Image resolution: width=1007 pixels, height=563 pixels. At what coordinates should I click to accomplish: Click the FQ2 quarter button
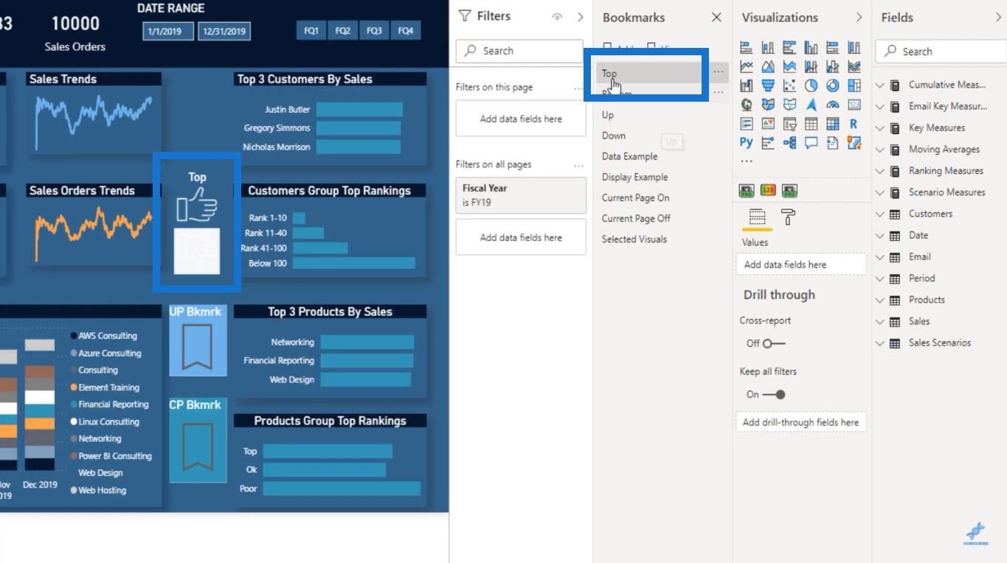pos(342,31)
